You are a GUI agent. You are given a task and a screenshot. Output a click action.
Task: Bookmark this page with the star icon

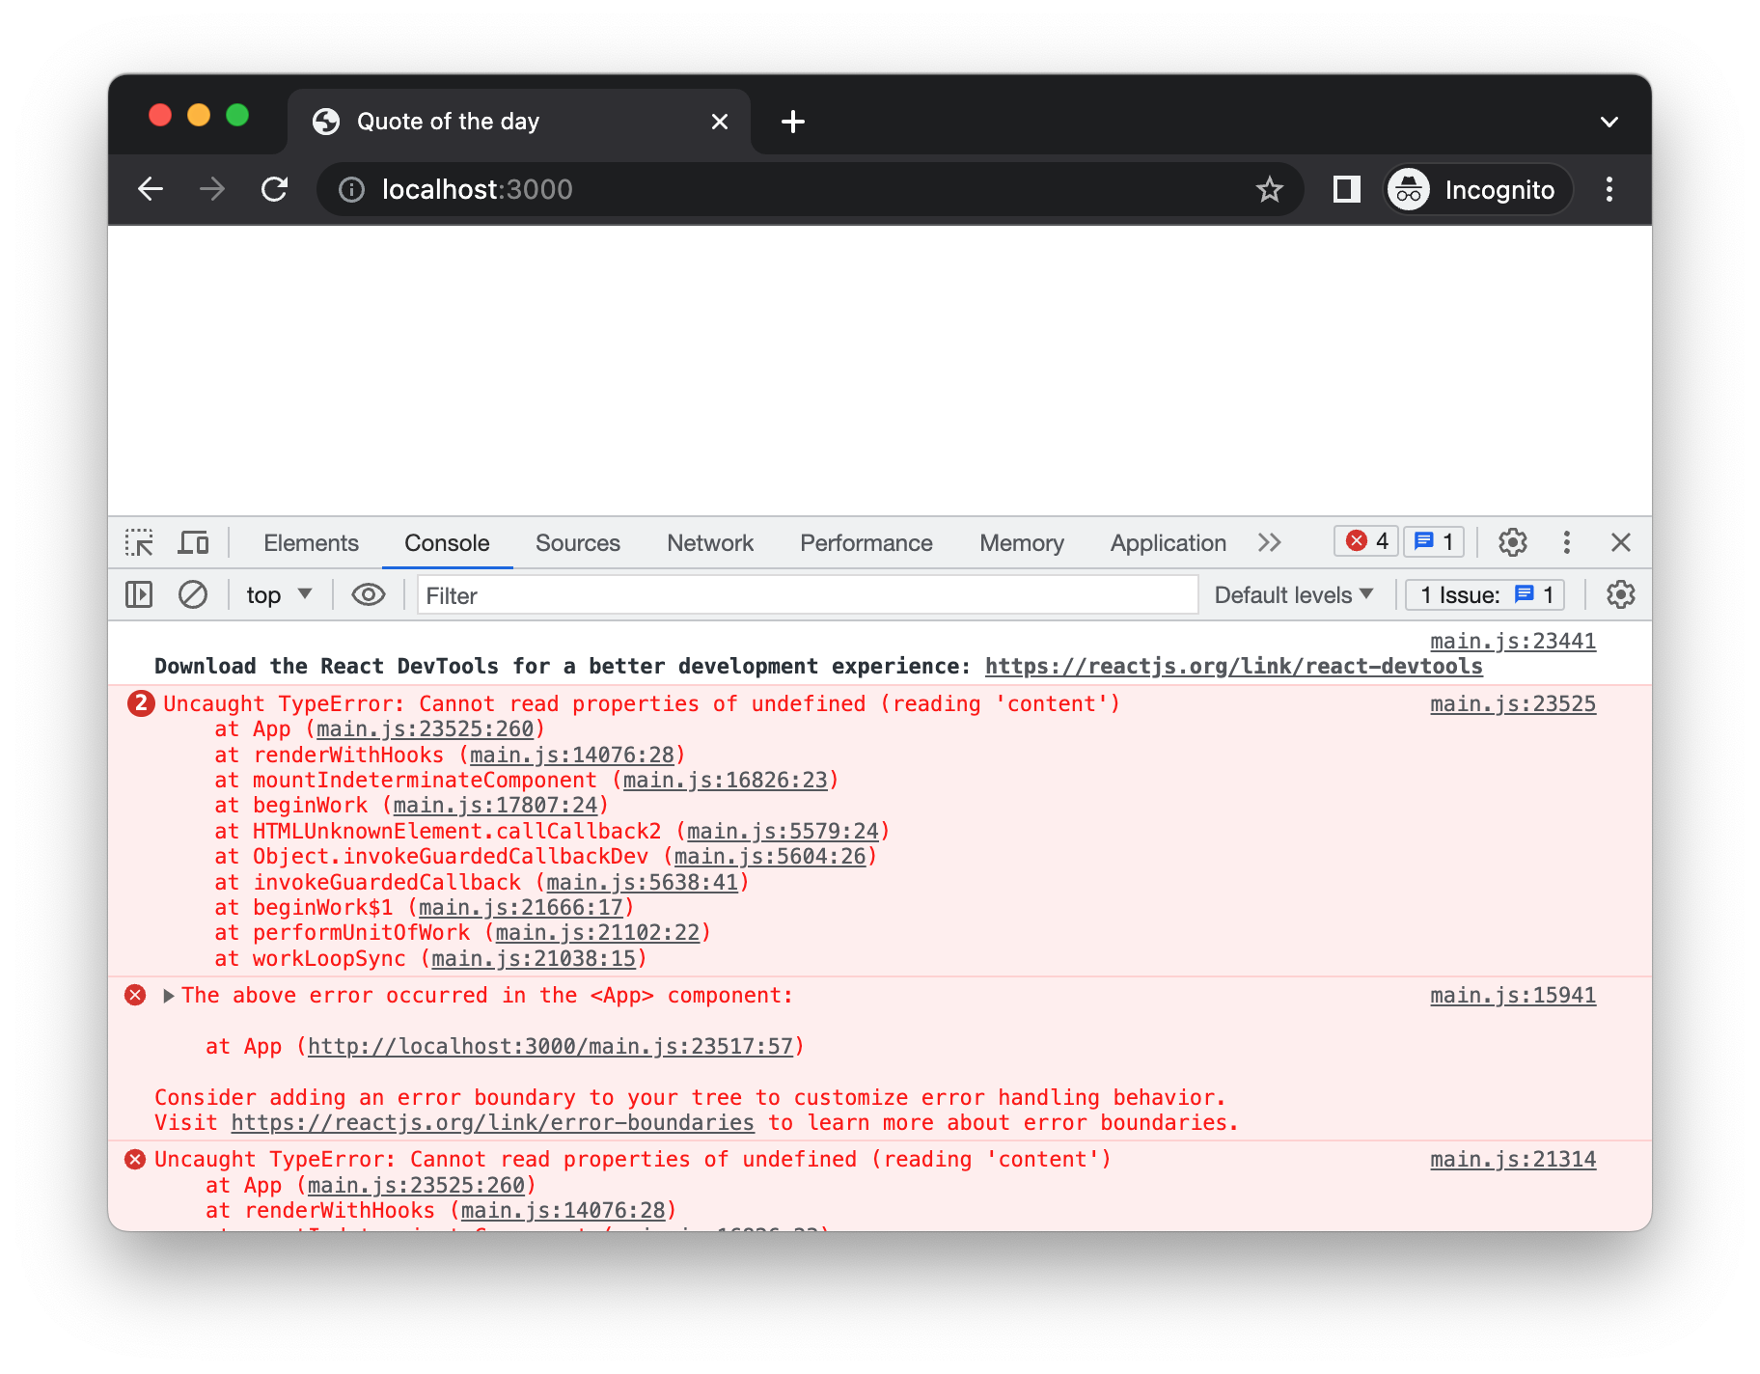pyautogui.click(x=1269, y=190)
